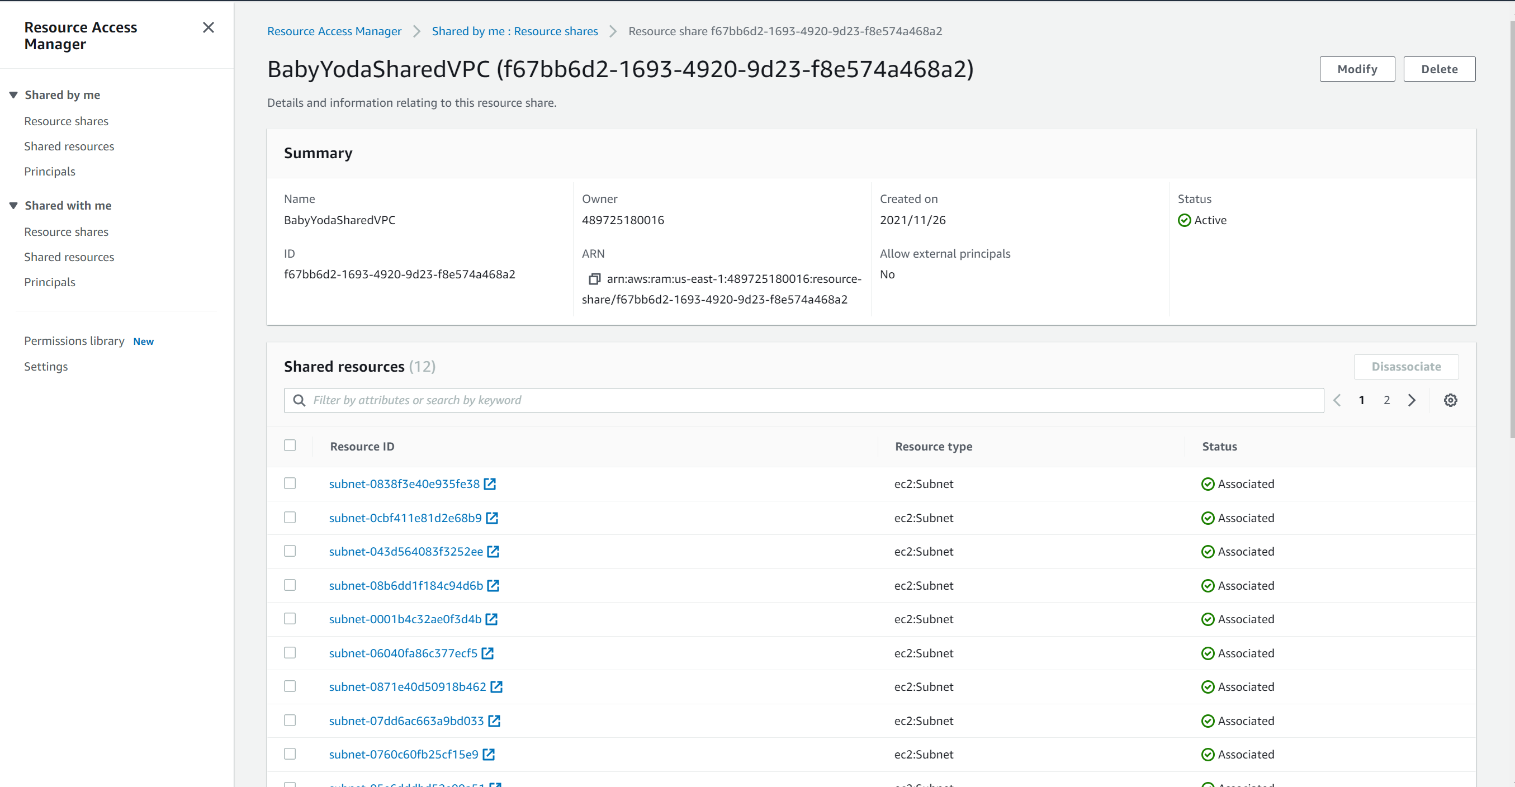Viewport: 1515px width, 787px height.
Task: Check the box for subnet-0cbf411e81d2e68b9
Action: (x=290, y=517)
